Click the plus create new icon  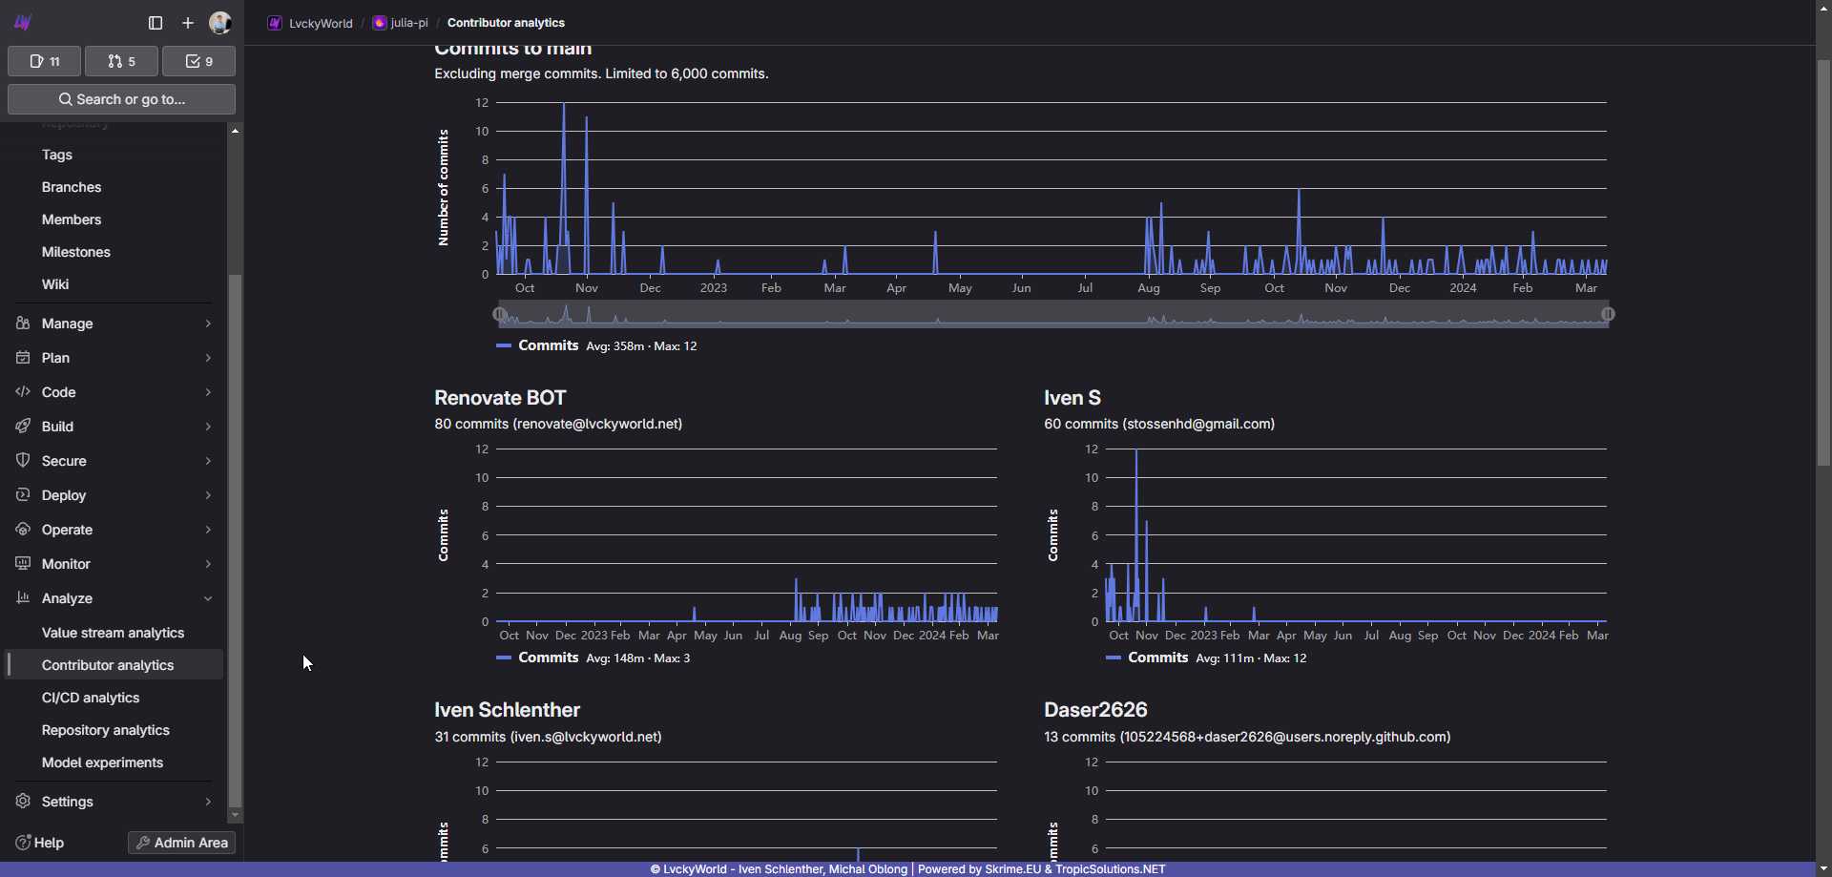click(188, 23)
